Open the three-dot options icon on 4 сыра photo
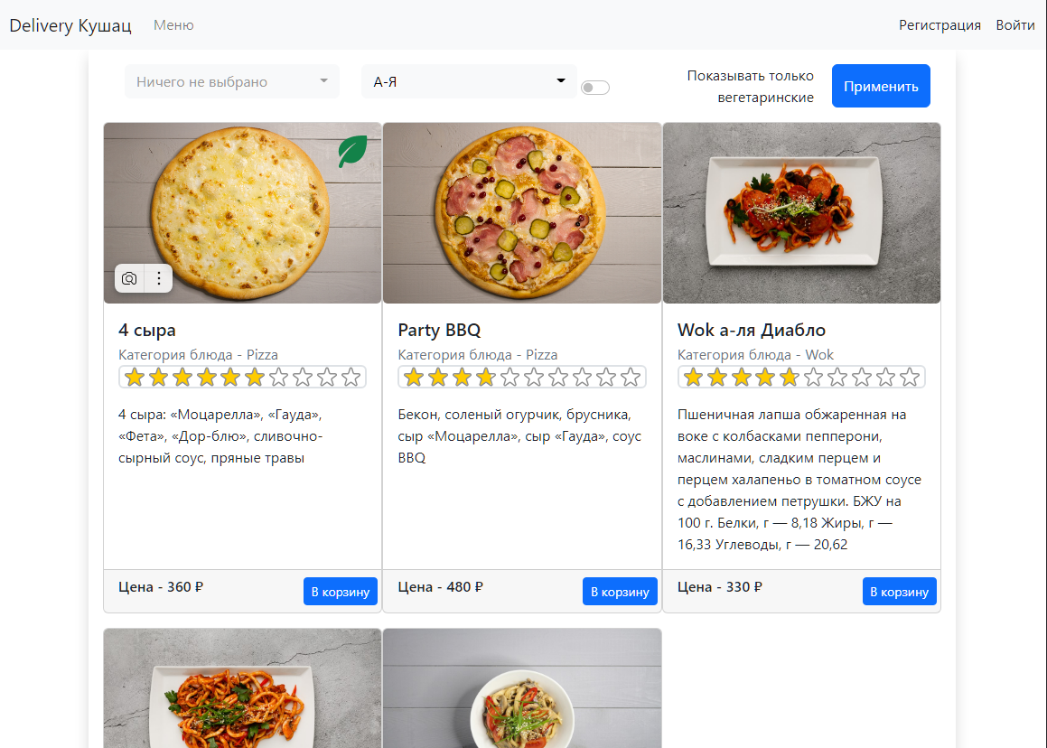 [158, 278]
